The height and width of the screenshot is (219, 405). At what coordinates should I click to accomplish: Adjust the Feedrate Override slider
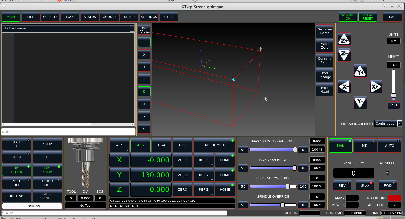[288, 186]
